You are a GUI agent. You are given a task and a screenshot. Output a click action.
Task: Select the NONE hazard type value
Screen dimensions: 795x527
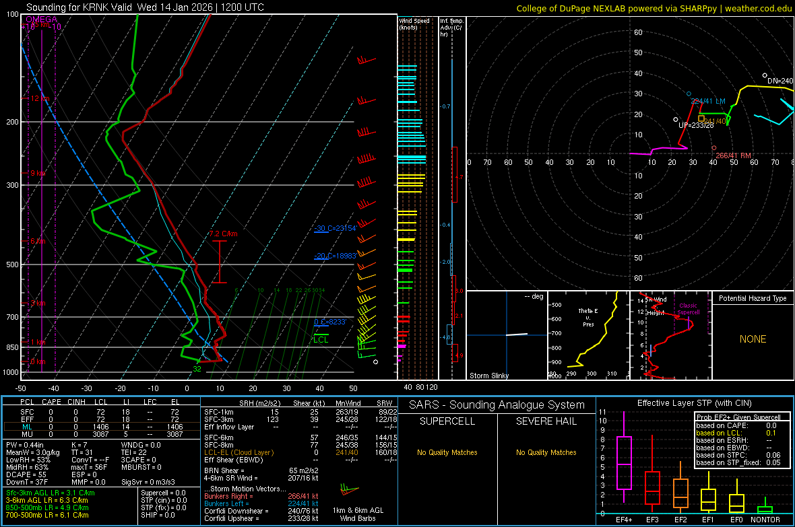point(753,339)
